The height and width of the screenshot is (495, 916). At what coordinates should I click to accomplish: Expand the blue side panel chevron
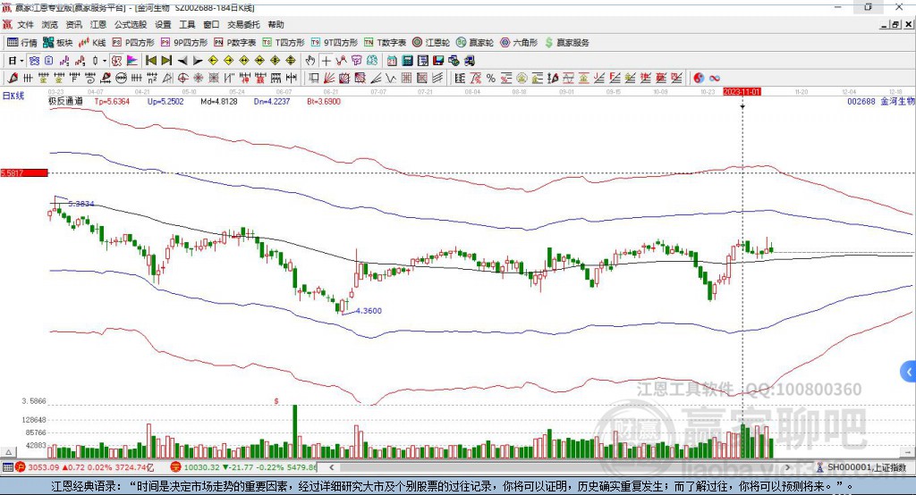909,372
